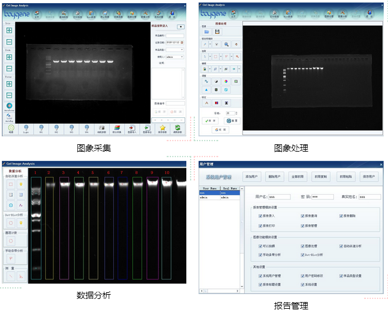388x310 pixels.
Task: Open Word report item in acquisition header
Action: [91, 14]
